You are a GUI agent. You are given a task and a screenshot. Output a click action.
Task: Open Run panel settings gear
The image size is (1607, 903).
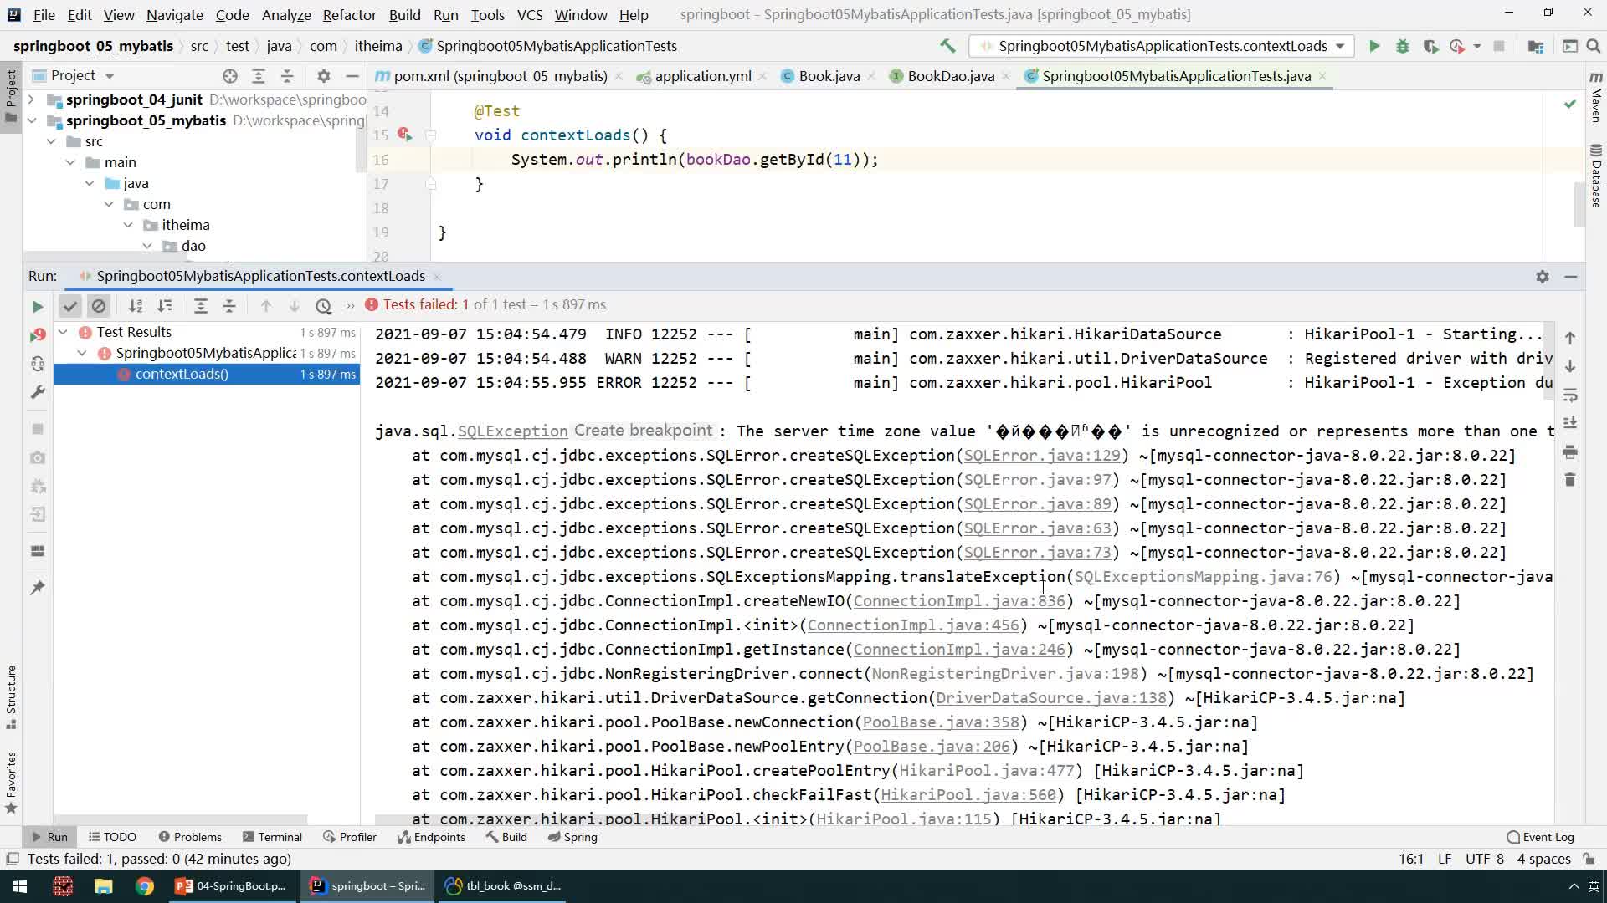1543,277
